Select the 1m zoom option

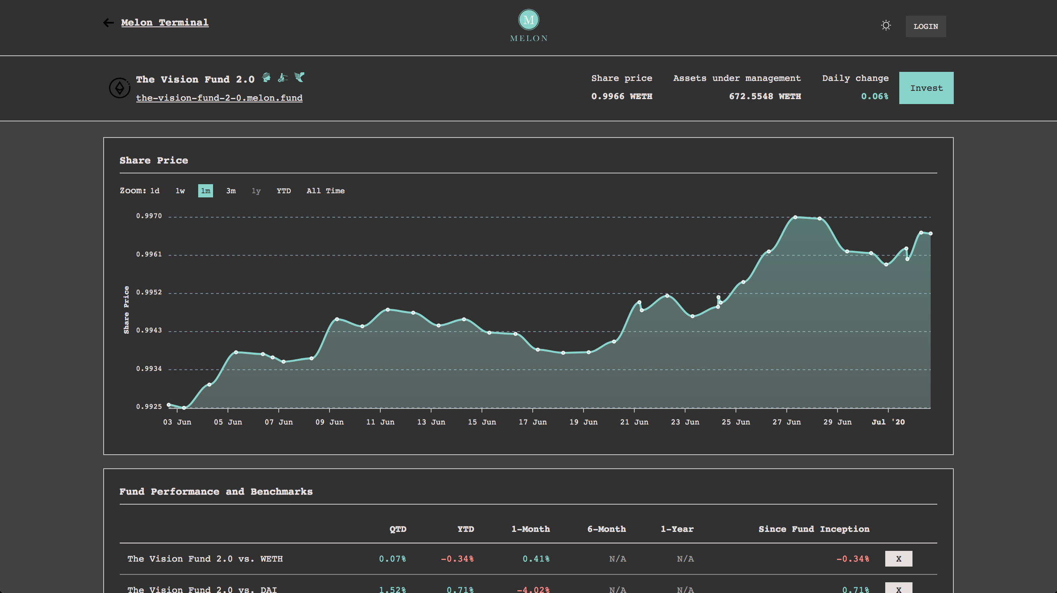[x=206, y=191]
